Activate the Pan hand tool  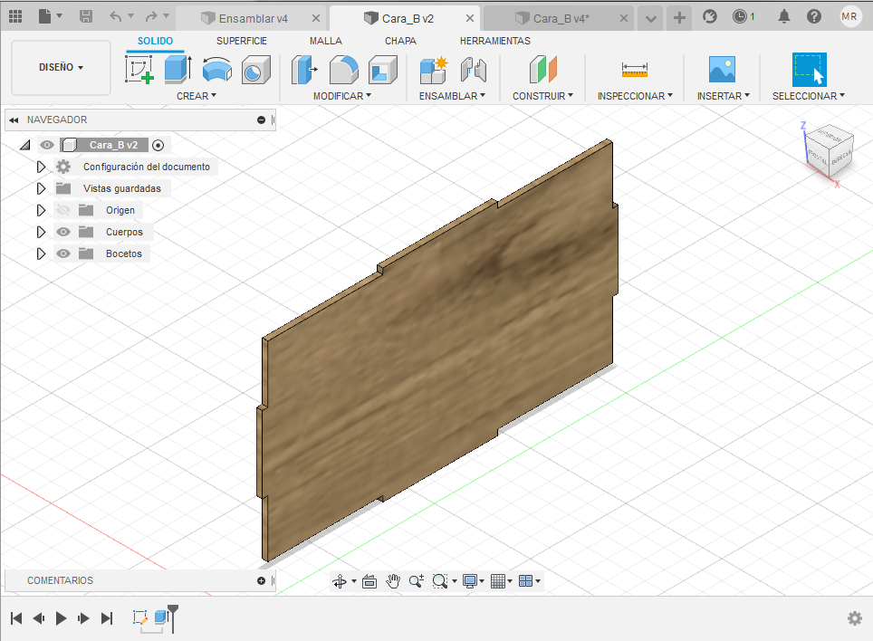pos(393,581)
